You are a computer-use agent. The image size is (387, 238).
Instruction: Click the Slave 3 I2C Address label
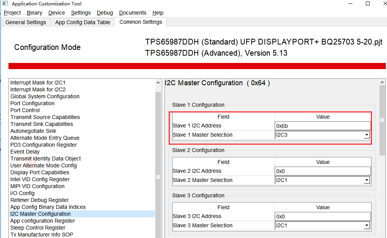point(197,216)
